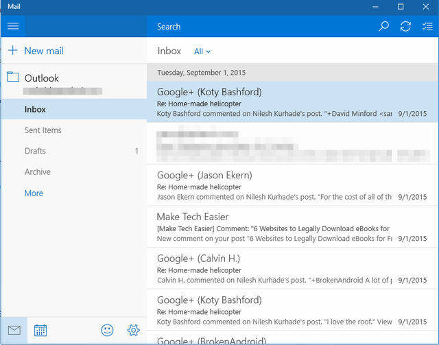Switch to Mail view icon
The height and width of the screenshot is (345, 439).
click(14, 330)
